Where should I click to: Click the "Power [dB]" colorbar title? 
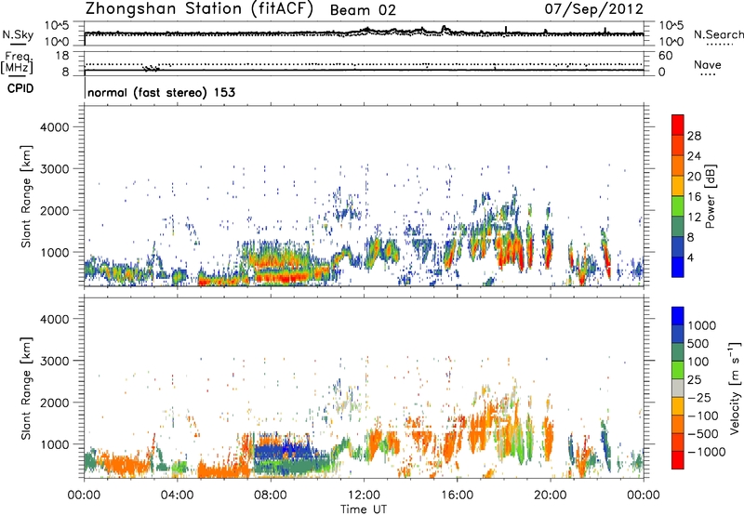[x=710, y=196]
